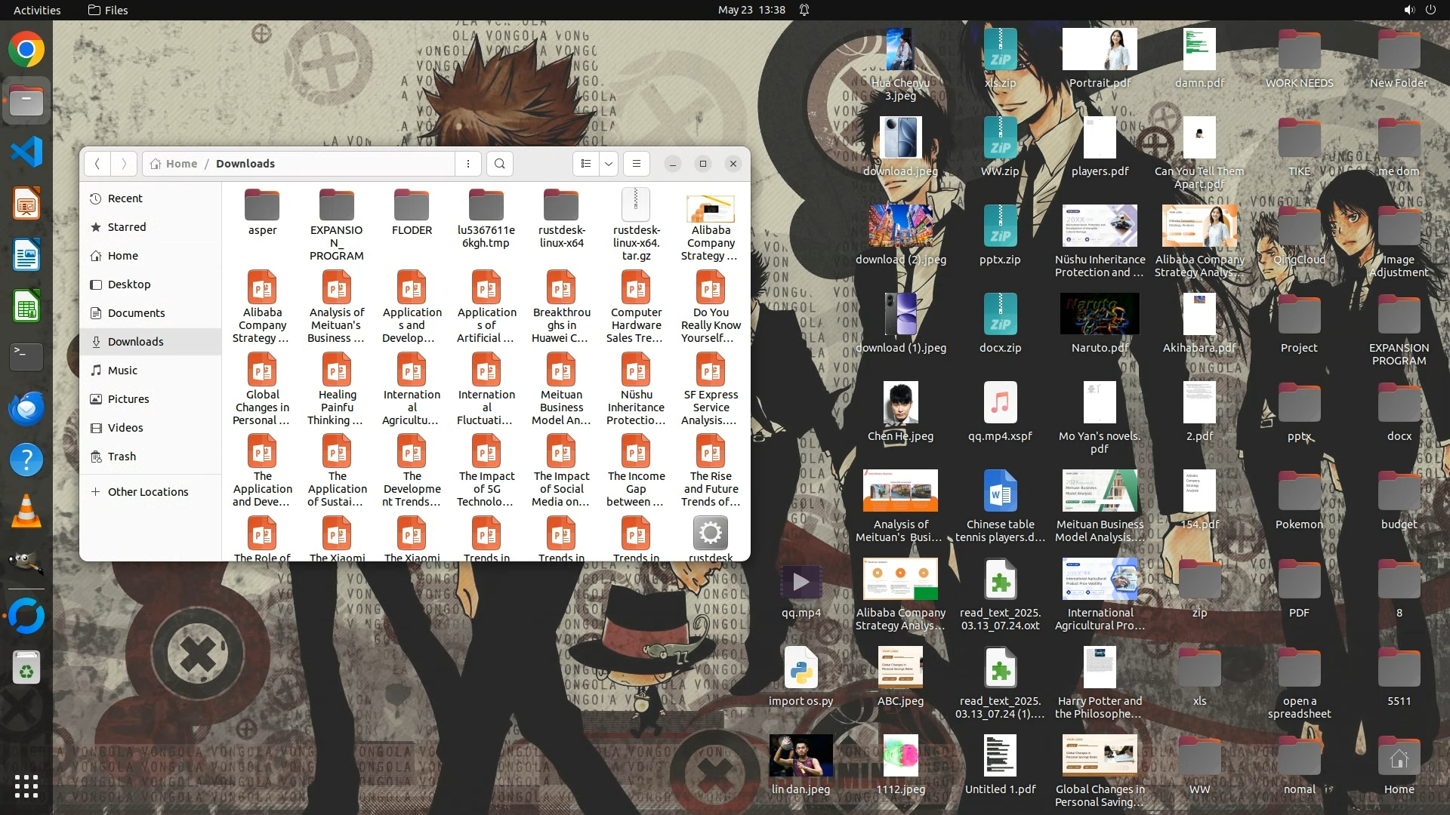Show applications grid at dock bottom
Viewport: 1450px width, 815px height.
pos(26,786)
